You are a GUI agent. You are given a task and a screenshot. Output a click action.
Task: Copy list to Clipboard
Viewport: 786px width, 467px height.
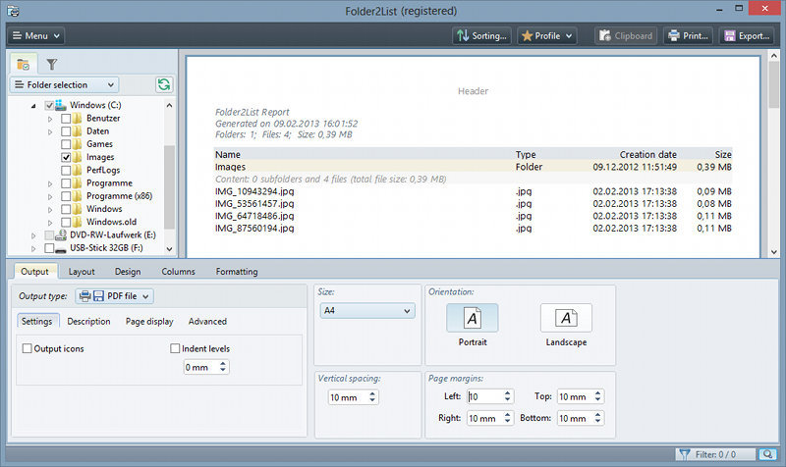[626, 35]
